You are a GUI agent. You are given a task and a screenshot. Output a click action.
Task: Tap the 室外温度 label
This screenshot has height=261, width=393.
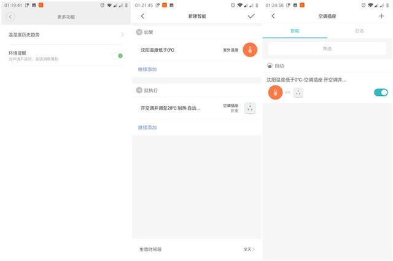(x=231, y=50)
